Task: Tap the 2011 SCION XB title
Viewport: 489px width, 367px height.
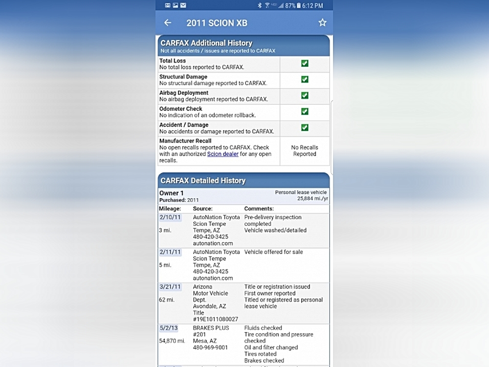Action: click(217, 23)
